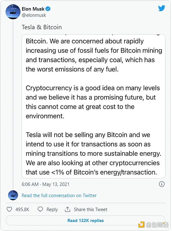Image resolution: width=172 pixels, height=231 pixels.
Task: Open the tweet info circle icon
Action: coord(162,184)
